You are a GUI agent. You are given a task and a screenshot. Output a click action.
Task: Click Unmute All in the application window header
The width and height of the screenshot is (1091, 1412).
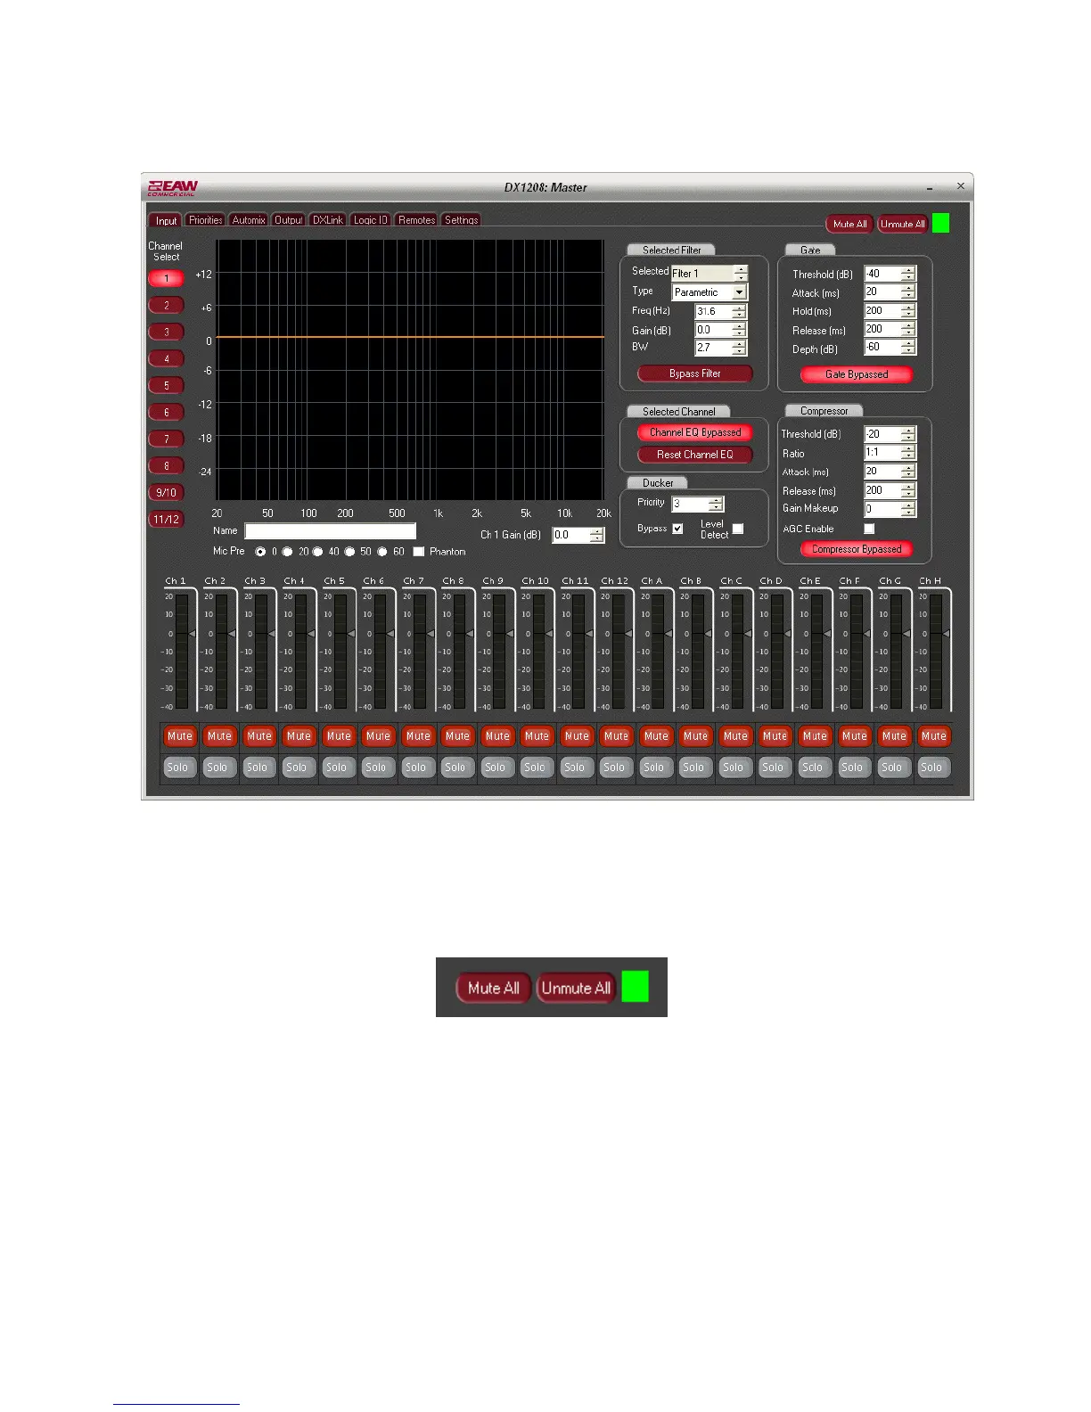(903, 224)
